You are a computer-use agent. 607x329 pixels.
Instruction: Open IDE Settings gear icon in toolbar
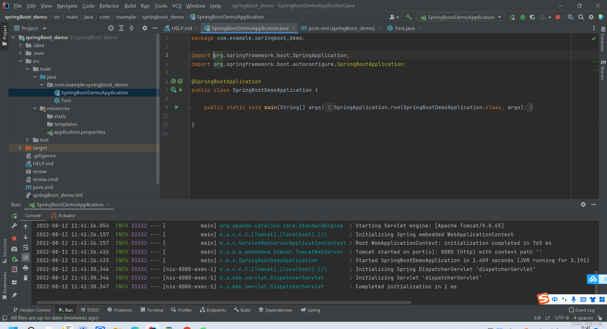tap(591, 17)
